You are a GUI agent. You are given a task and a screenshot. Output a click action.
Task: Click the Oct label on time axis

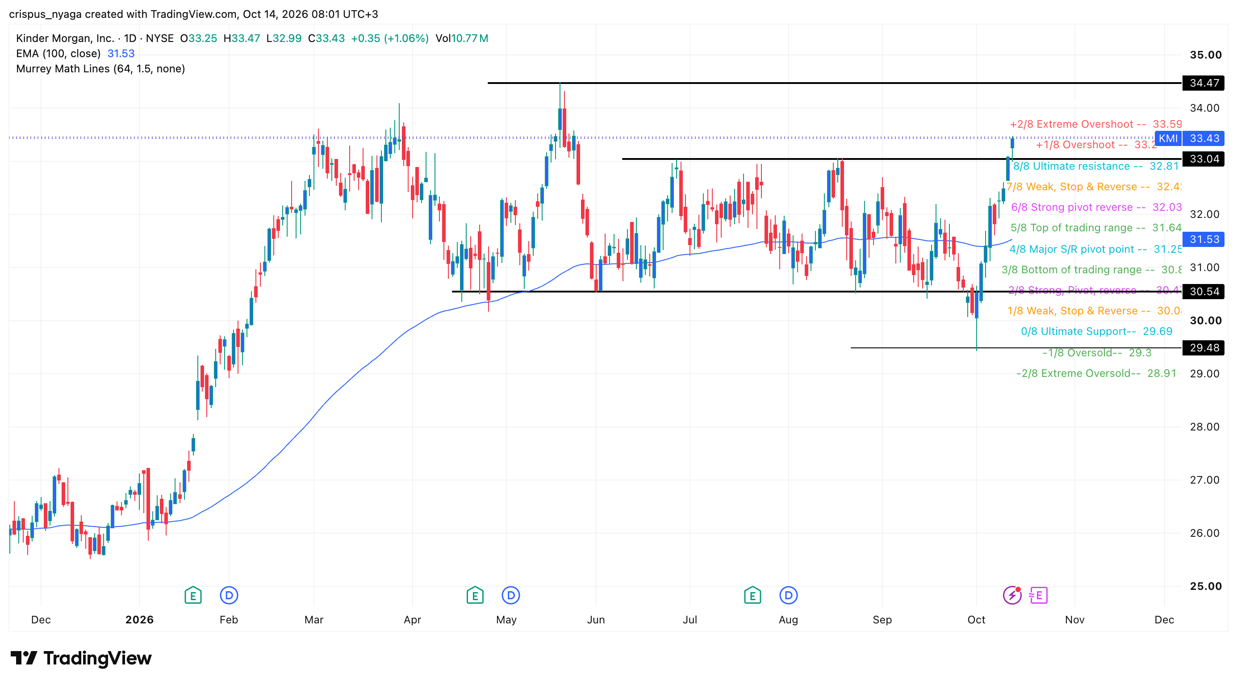tap(976, 620)
